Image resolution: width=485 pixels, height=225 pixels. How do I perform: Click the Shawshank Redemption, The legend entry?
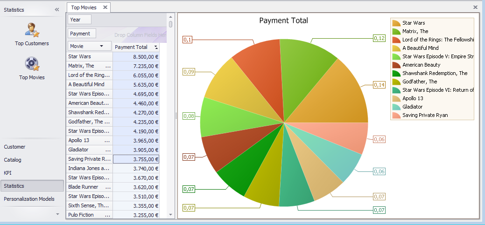[x=435, y=73]
